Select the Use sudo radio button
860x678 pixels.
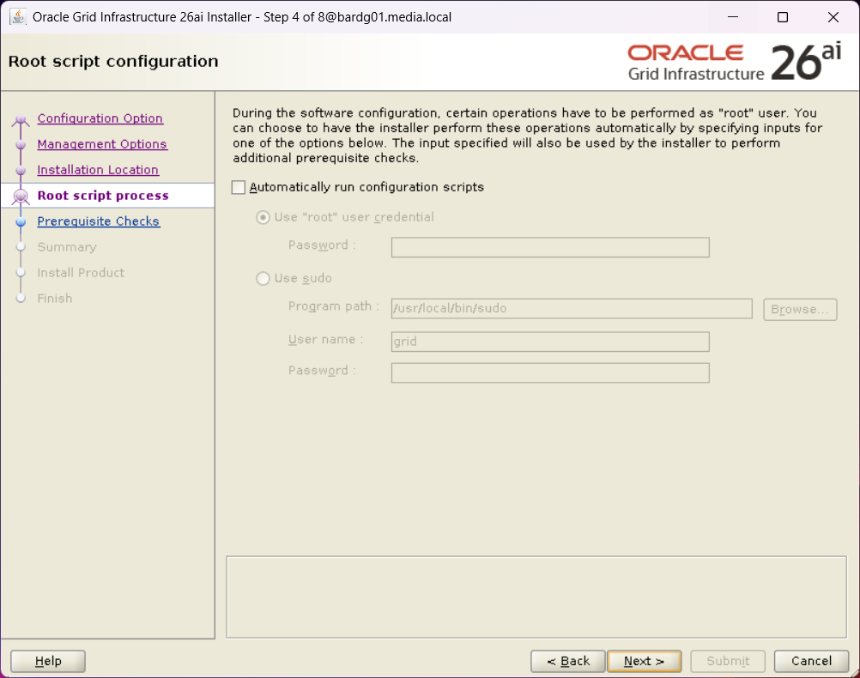pos(263,279)
